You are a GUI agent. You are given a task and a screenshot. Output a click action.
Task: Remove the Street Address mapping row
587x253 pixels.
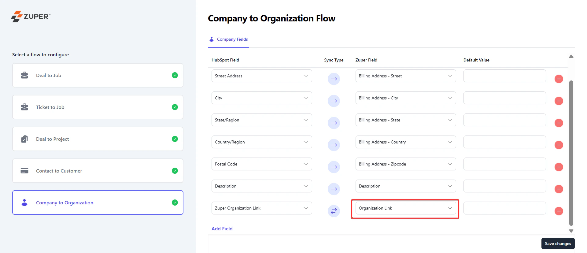click(x=559, y=79)
